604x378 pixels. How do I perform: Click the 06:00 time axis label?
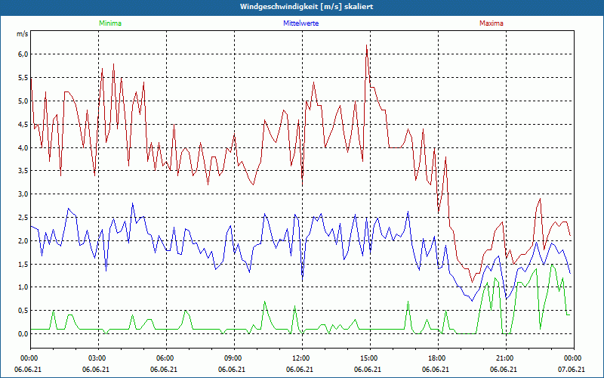pyautogui.click(x=165, y=358)
